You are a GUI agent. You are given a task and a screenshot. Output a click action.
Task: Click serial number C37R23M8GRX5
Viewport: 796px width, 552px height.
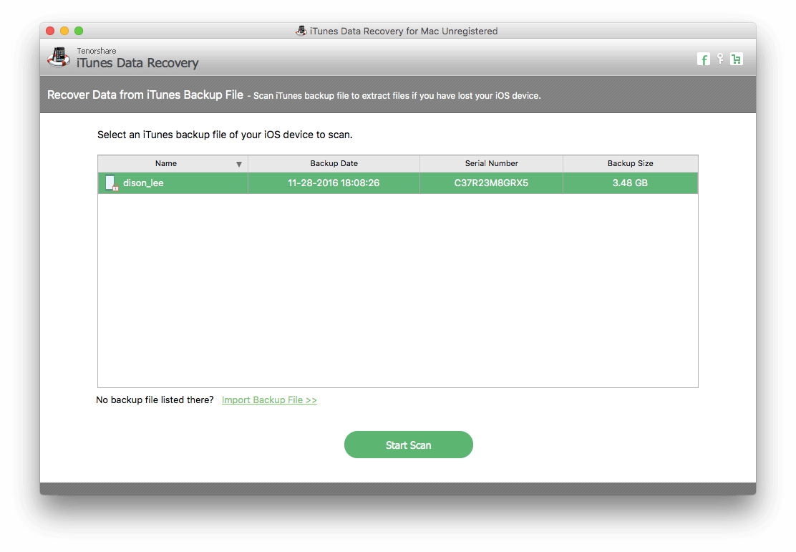(x=491, y=183)
